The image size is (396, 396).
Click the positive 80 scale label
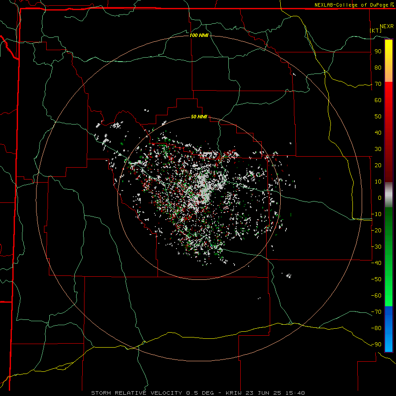(x=378, y=68)
